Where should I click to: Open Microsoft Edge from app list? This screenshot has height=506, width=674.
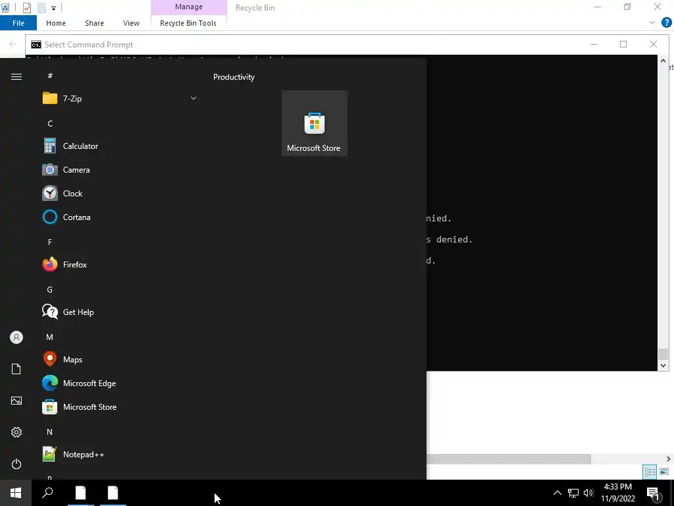(120, 383)
